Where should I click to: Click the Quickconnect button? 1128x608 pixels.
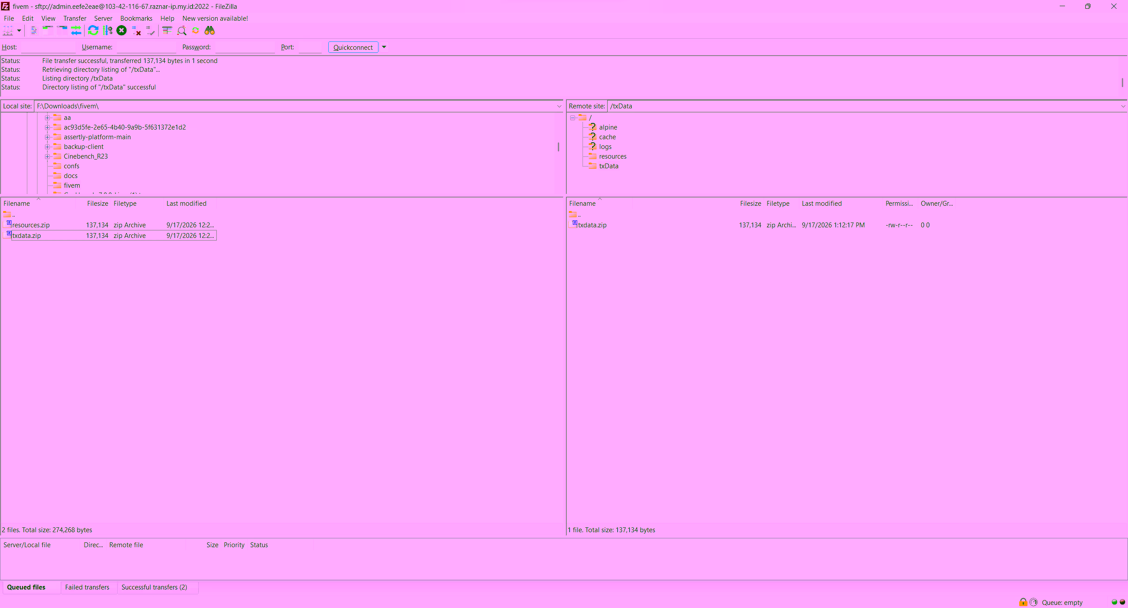353,47
